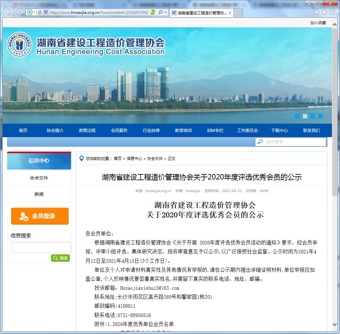Select the second banner slide indicator
The height and width of the screenshot is (334, 340).
point(305,116)
